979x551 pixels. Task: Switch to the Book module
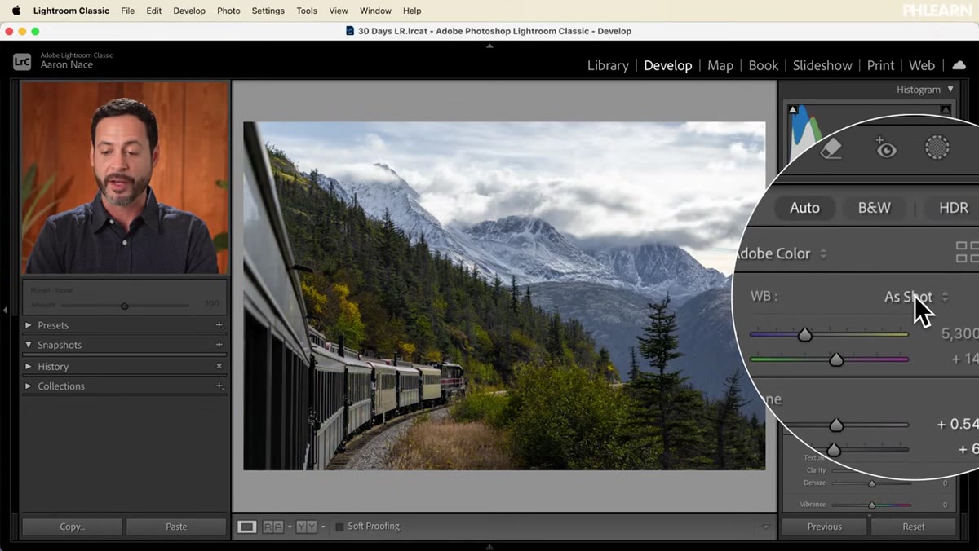pos(764,65)
